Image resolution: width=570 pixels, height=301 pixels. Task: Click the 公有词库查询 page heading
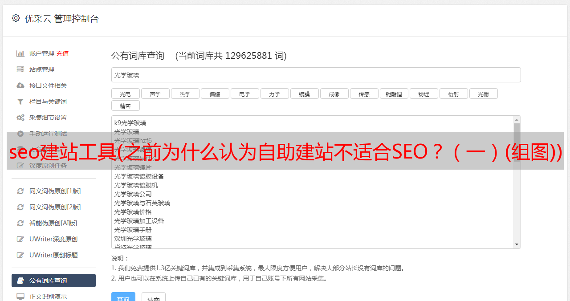(138, 56)
